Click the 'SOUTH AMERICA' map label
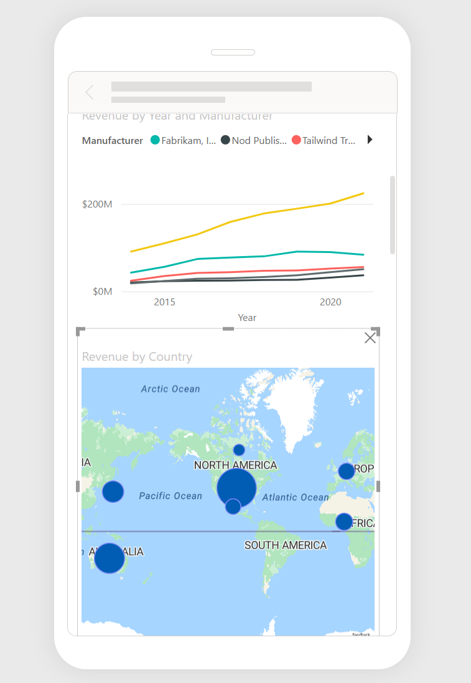This screenshot has width=471, height=683. pos(286,545)
